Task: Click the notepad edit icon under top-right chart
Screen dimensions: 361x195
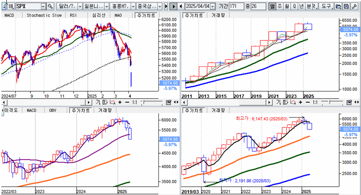Action: click(349, 102)
